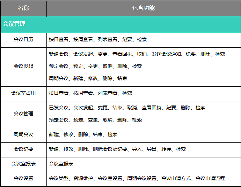Click "会议室报表" in the name column
The image size is (241, 187).
tap(23, 164)
